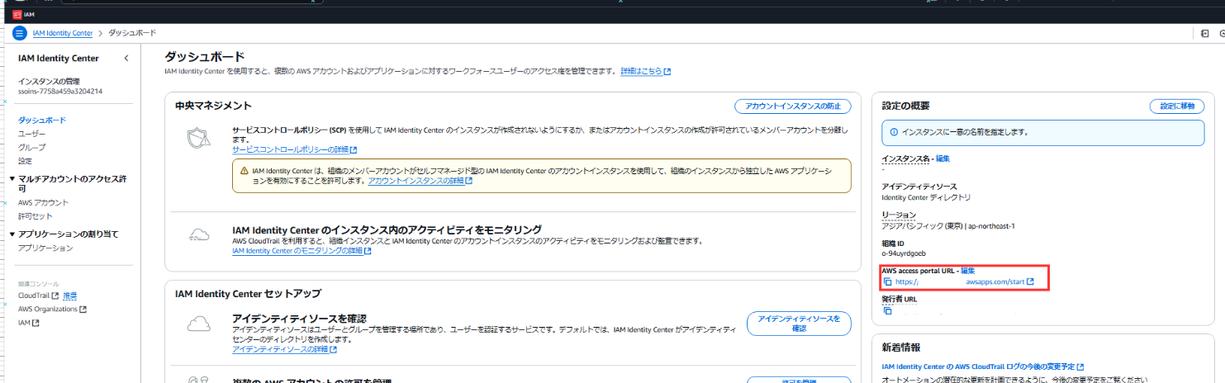Screen dimensions: 1225x383
Task: Open アカウントインスタンスの詳細 link
Action: 420,181
